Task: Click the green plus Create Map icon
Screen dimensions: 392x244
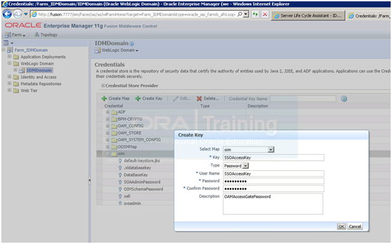Action: tap(104, 99)
